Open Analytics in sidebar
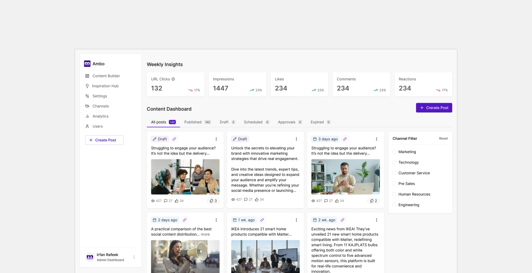Screen dimensions: 532x273 tap(97, 116)
